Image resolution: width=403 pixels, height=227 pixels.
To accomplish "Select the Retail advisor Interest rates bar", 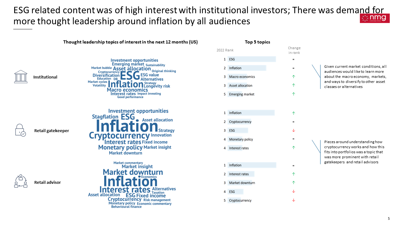I will pyautogui.click(x=241, y=174).
